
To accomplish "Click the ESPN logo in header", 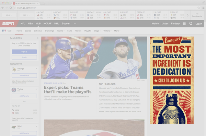I will pos(8,24).
